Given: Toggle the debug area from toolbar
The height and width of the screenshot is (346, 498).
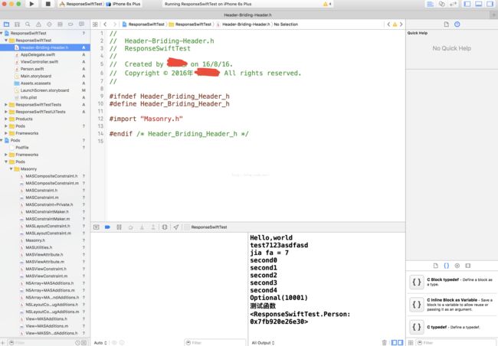Looking at the screenshot, I should pyautogui.click(x=479, y=4).
